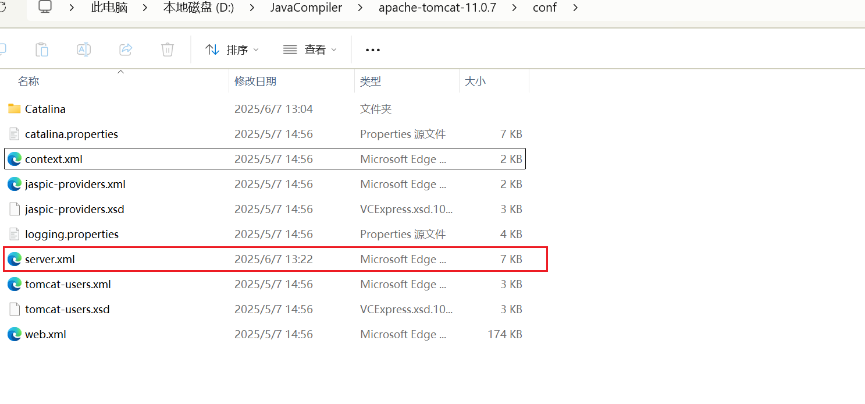Image resolution: width=865 pixels, height=404 pixels.
Task: Click logging.properties size 4 KB
Action: click(x=511, y=234)
